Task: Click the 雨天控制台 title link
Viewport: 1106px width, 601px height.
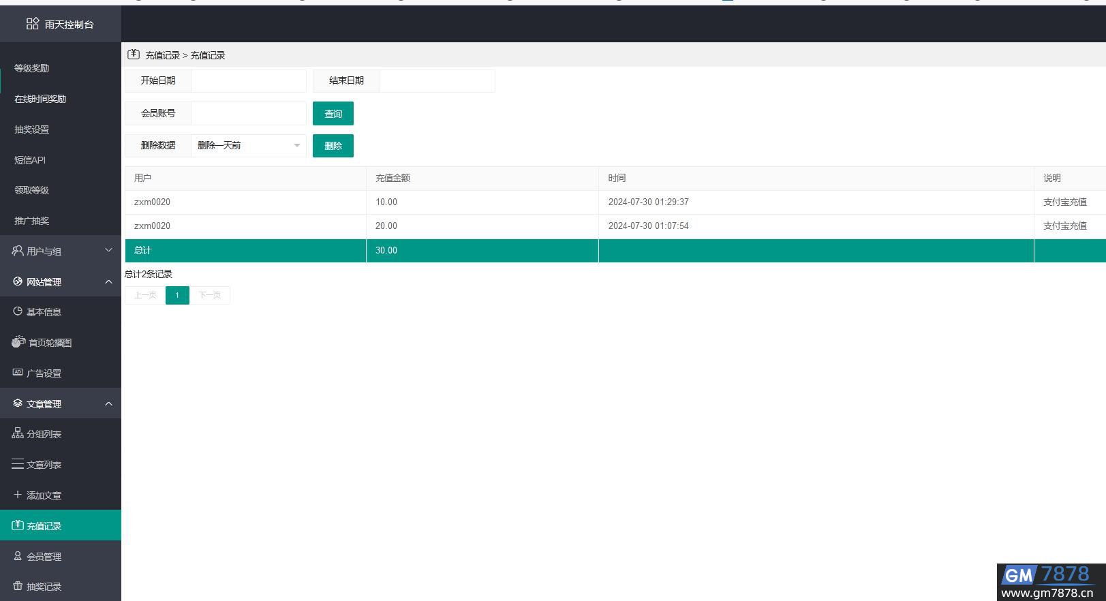Action: point(70,25)
